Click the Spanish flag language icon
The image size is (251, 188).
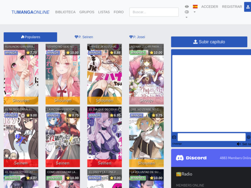[195, 7]
